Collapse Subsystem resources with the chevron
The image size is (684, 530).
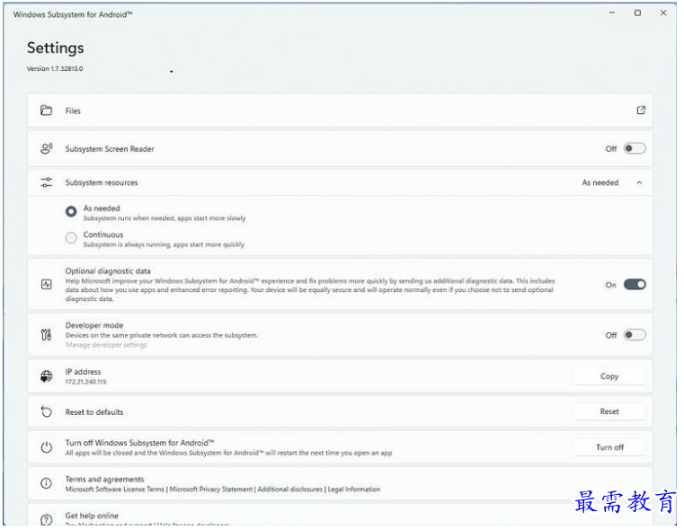pyautogui.click(x=639, y=182)
